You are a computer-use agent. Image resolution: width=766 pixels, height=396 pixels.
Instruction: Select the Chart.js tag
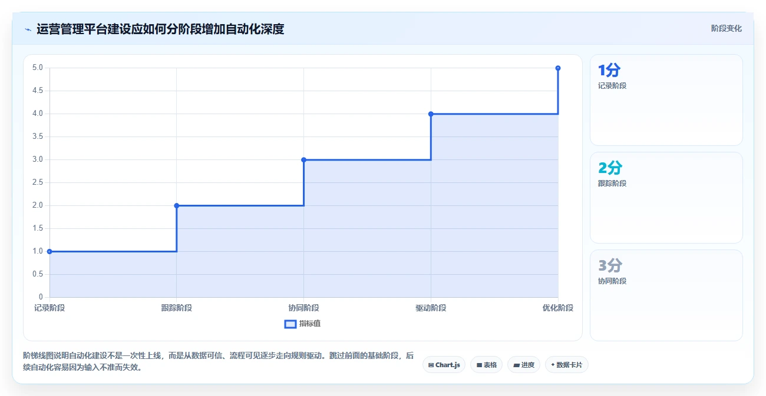444,365
